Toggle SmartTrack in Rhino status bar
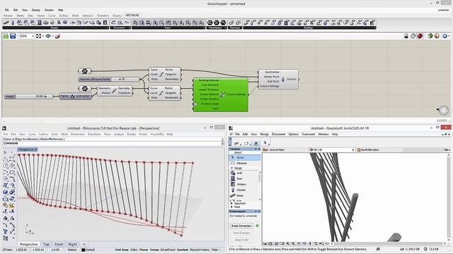453x254 pixels. coord(168,250)
